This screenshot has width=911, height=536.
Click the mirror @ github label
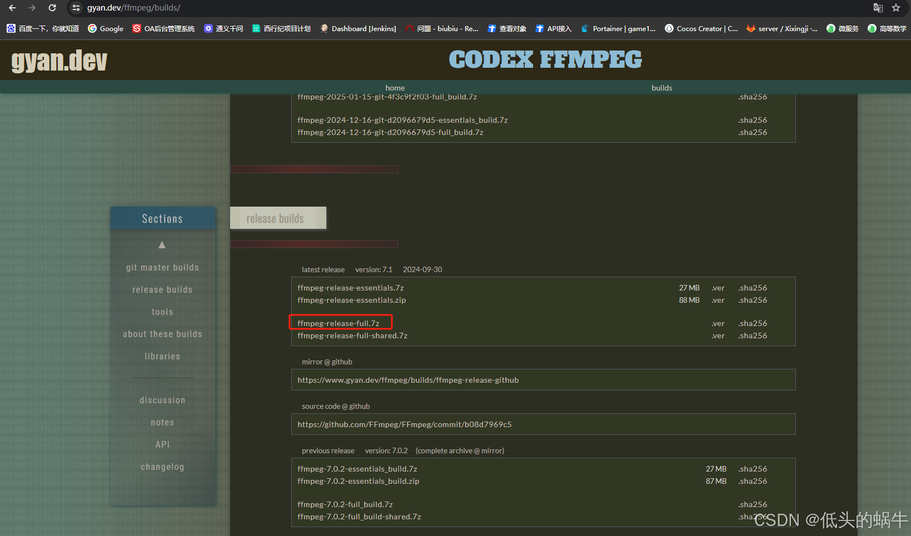tap(327, 362)
